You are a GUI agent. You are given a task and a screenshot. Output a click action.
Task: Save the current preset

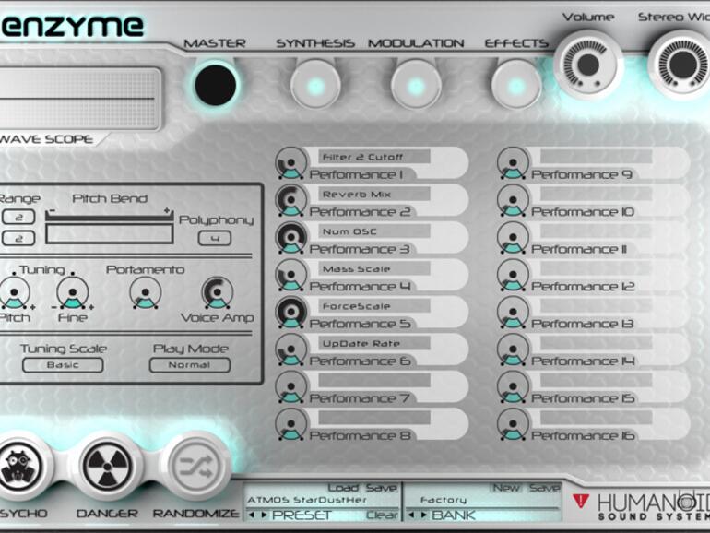click(x=381, y=488)
